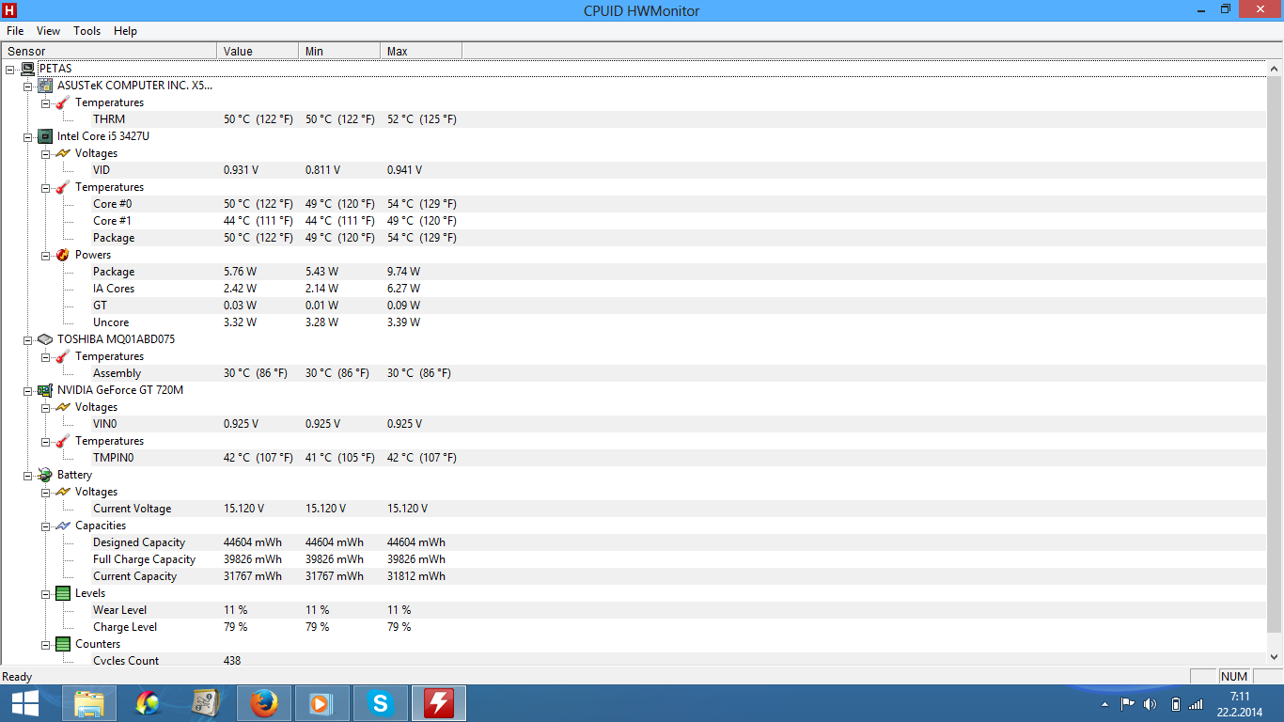Screen dimensions: 1284x722
Task: Open the Help menu
Action: click(x=126, y=31)
